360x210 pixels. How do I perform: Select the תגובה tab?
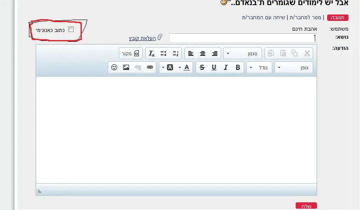(337, 17)
